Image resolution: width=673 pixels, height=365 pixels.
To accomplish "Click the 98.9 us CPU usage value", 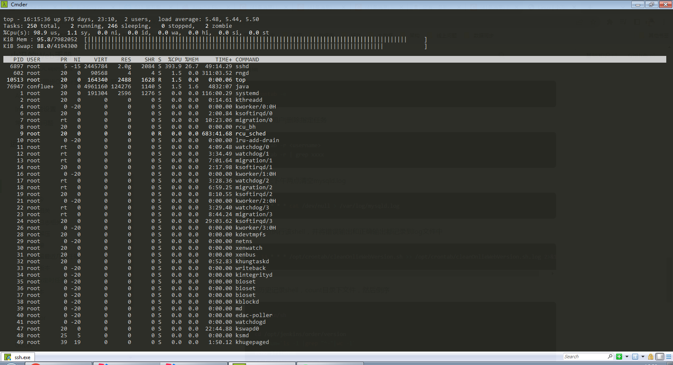I will tap(45, 33).
